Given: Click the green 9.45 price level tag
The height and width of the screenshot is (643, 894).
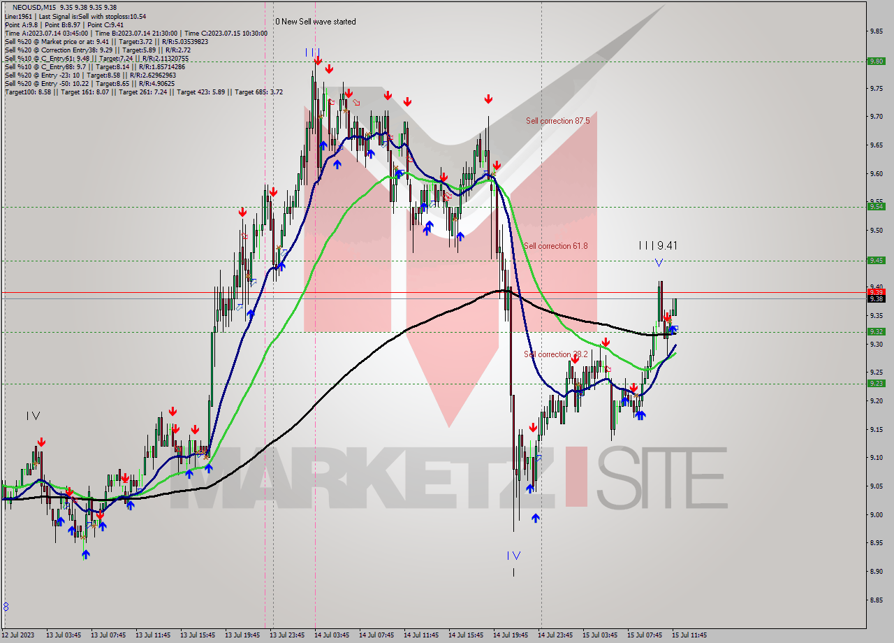Looking at the screenshot, I should (876, 260).
